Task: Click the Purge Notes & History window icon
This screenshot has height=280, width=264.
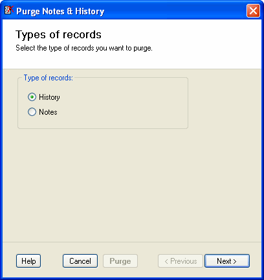Action: tap(9, 10)
